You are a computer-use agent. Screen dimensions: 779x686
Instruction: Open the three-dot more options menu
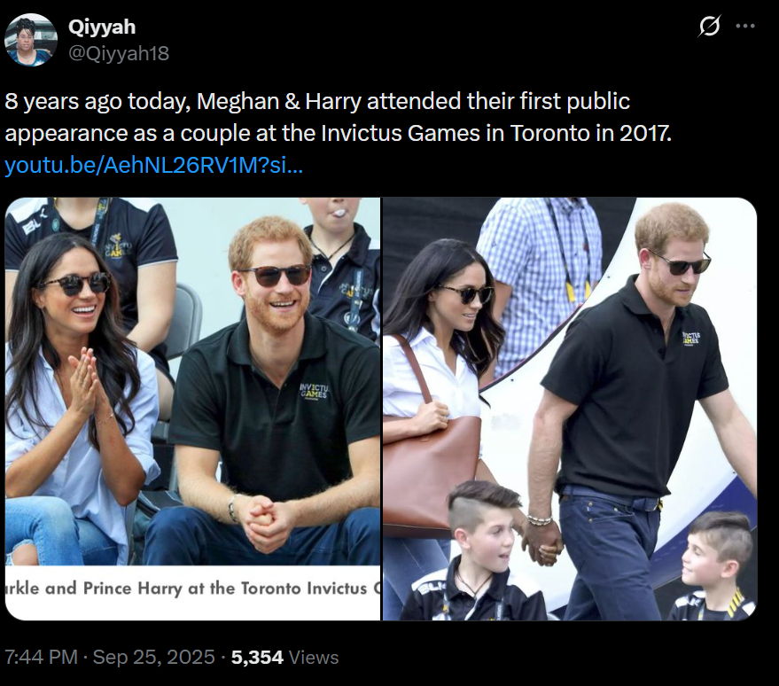pyautogui.click(x=745, y=26)
